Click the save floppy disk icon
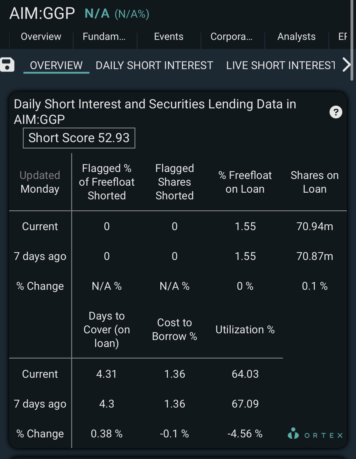The height and width of the screenshot is (459, 356). click(x=7, y=65)
